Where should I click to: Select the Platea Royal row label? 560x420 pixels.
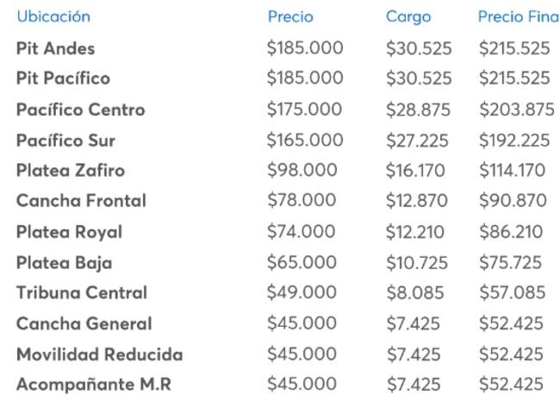point(69,232)
